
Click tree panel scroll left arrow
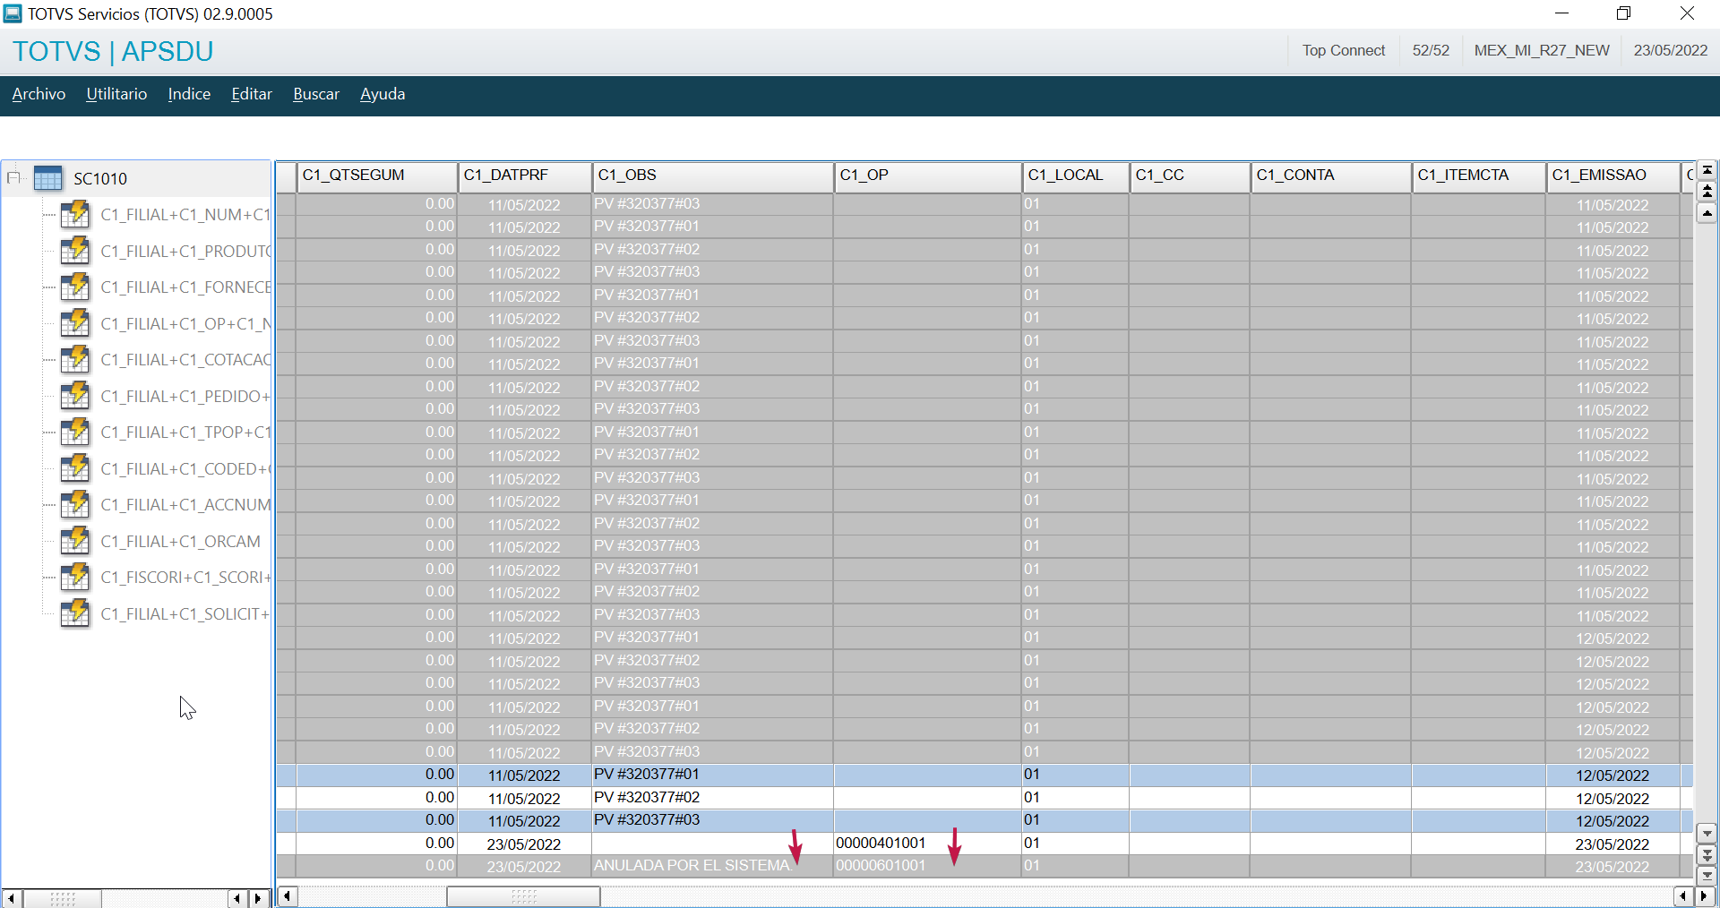click(x=12, y=898)
